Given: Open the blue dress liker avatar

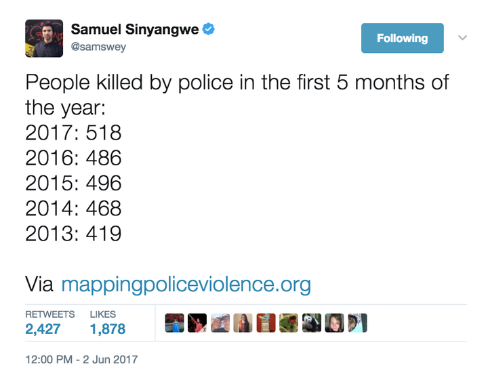Looking at the screenshot, I should (174, 323).
